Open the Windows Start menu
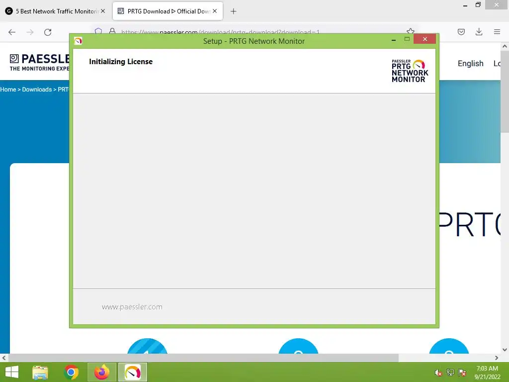This screenshot has height=382, width=509. click(x=12, y=372)
